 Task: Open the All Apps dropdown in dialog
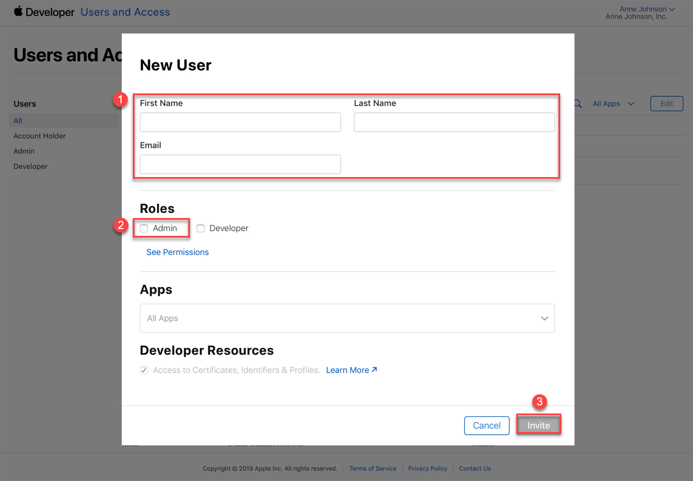tap(347, 318)
